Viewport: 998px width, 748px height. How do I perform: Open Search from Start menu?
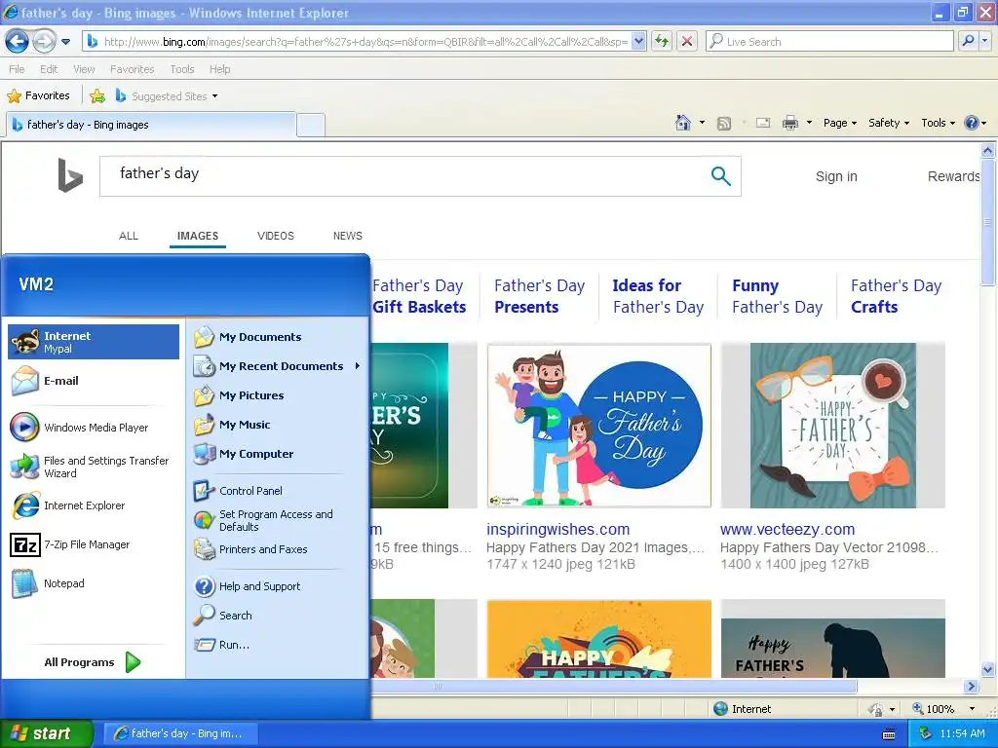[278, 616]
